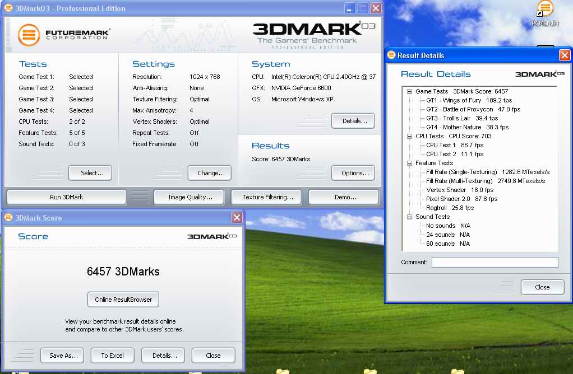Select CPU Test 2 row
Viewport: 573px width, 374px height.
[455, 154]
